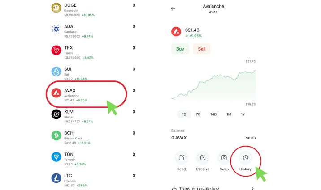Select the Cardano ADA coin icon
321x190 pixels.
[56, 29]
